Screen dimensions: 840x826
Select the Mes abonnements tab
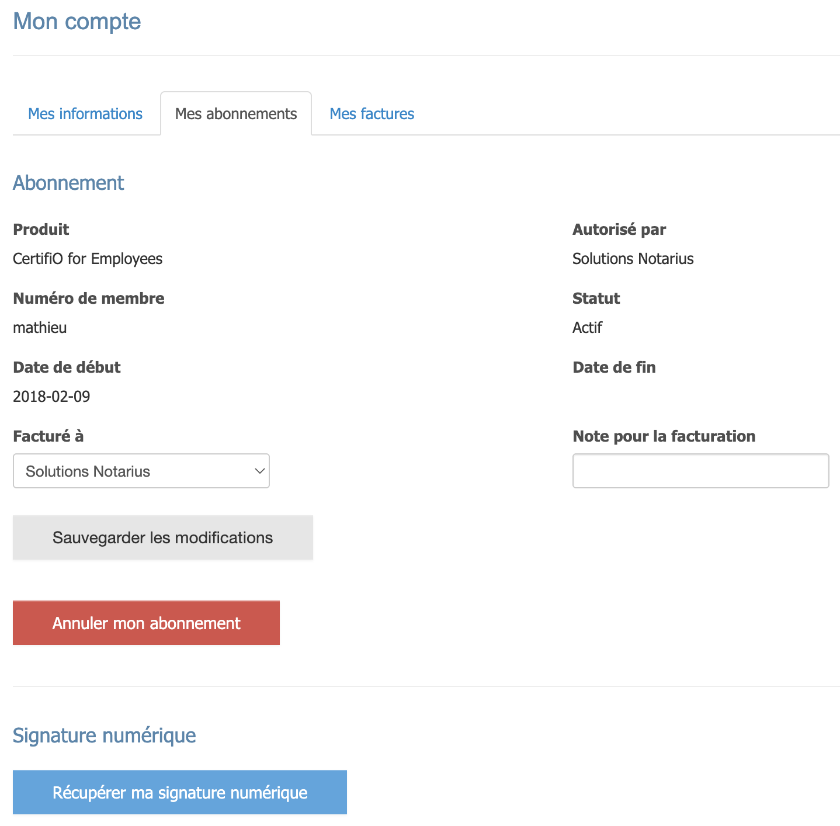click(236, 114)
